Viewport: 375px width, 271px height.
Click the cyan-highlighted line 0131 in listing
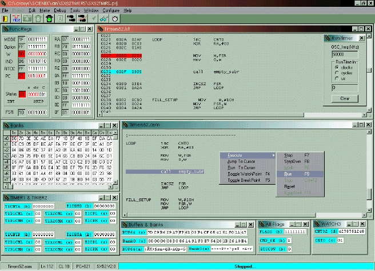click(121, 72)
